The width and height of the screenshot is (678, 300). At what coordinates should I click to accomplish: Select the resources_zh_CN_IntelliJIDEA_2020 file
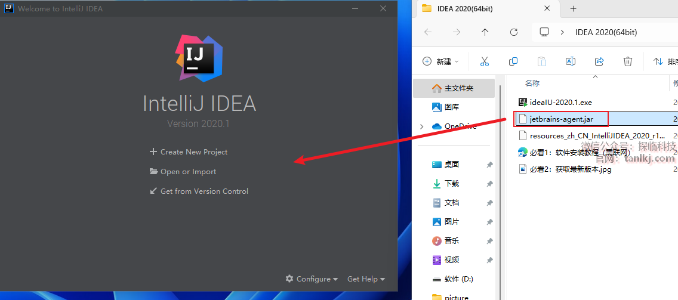(x=597, y=135)
